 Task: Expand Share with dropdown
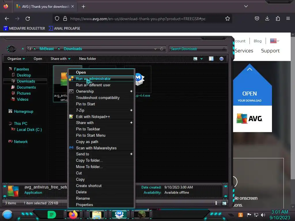[60, 59]
